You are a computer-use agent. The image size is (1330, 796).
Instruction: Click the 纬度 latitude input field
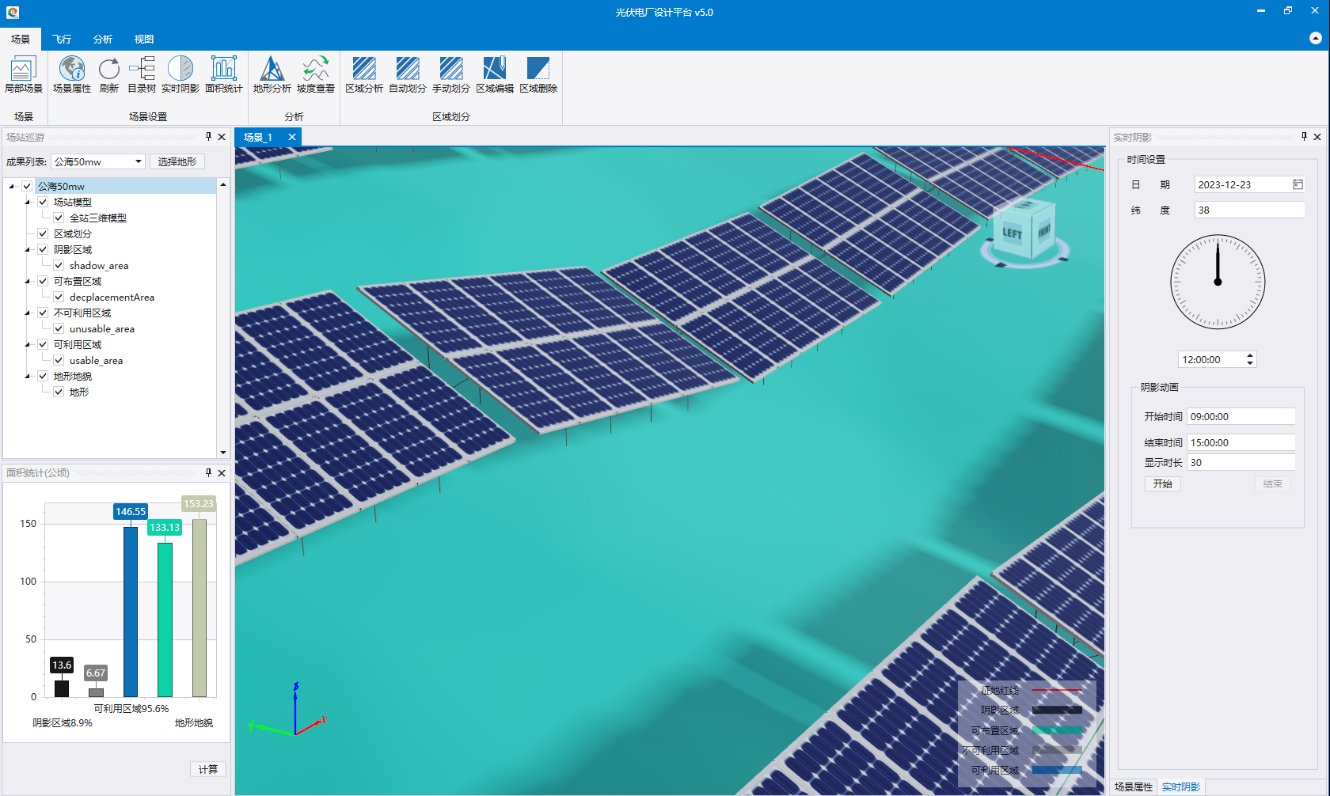(x=1248, y=210)
